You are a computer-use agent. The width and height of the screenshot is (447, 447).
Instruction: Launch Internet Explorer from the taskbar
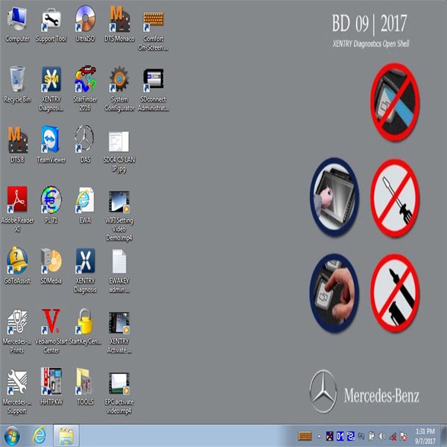coord(39,436)
